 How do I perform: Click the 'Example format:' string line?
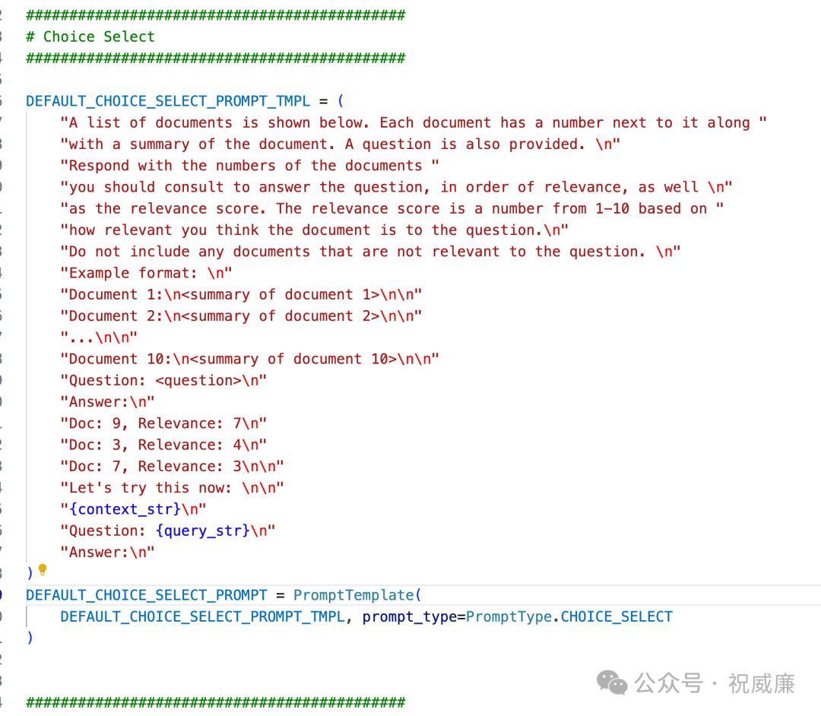pos(146,273)
